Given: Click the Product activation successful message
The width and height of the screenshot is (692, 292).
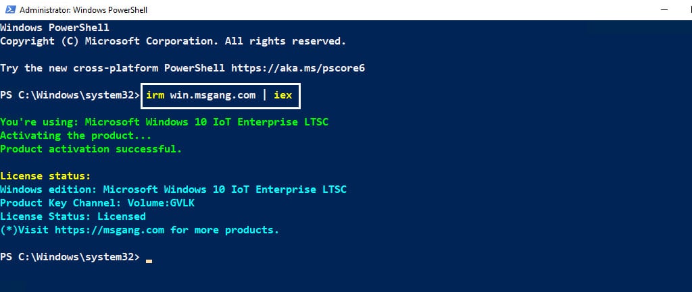Looking at the screenshot, I should pos(91,149).
